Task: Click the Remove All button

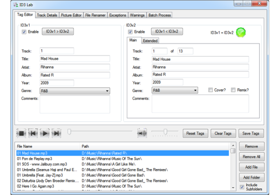Action: point(251,157)
